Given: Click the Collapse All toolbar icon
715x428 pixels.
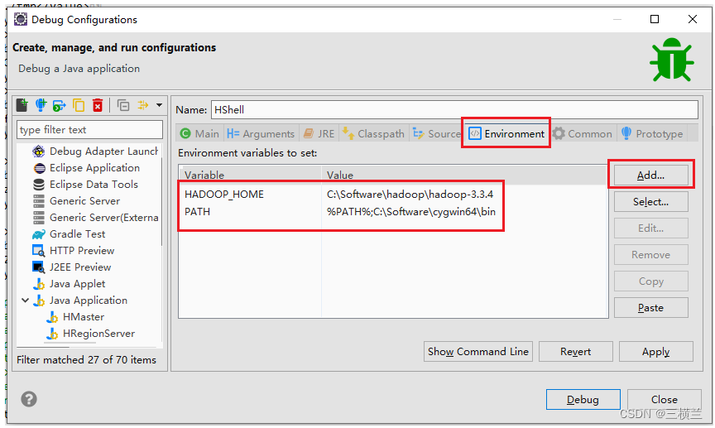Looking at the screenshot, I should pos(123,105).
